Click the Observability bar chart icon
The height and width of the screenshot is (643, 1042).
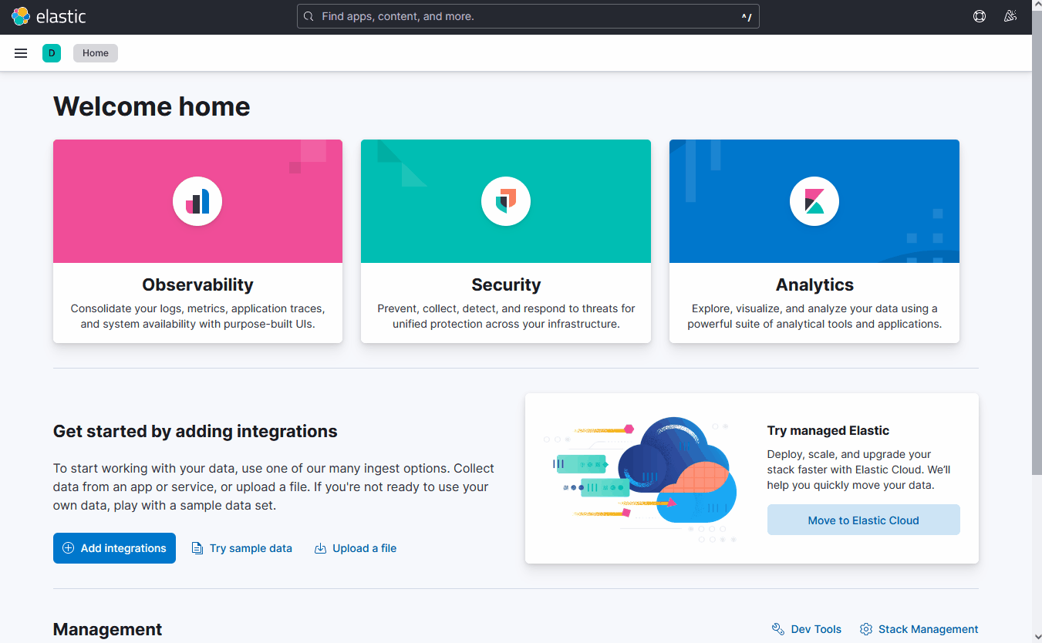tap(197, 200)
